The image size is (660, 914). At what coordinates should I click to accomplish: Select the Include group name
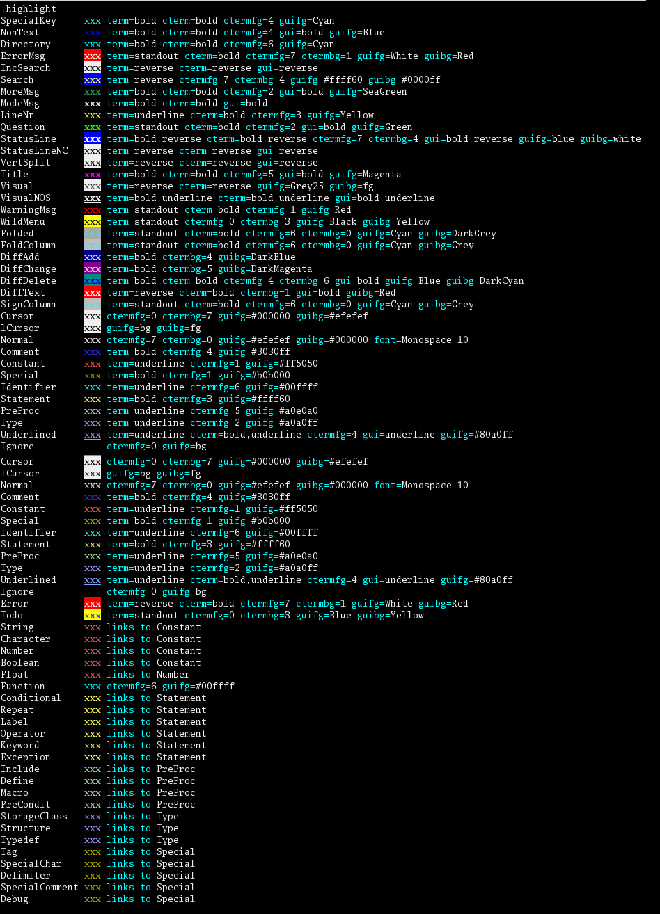click(20, 769)
